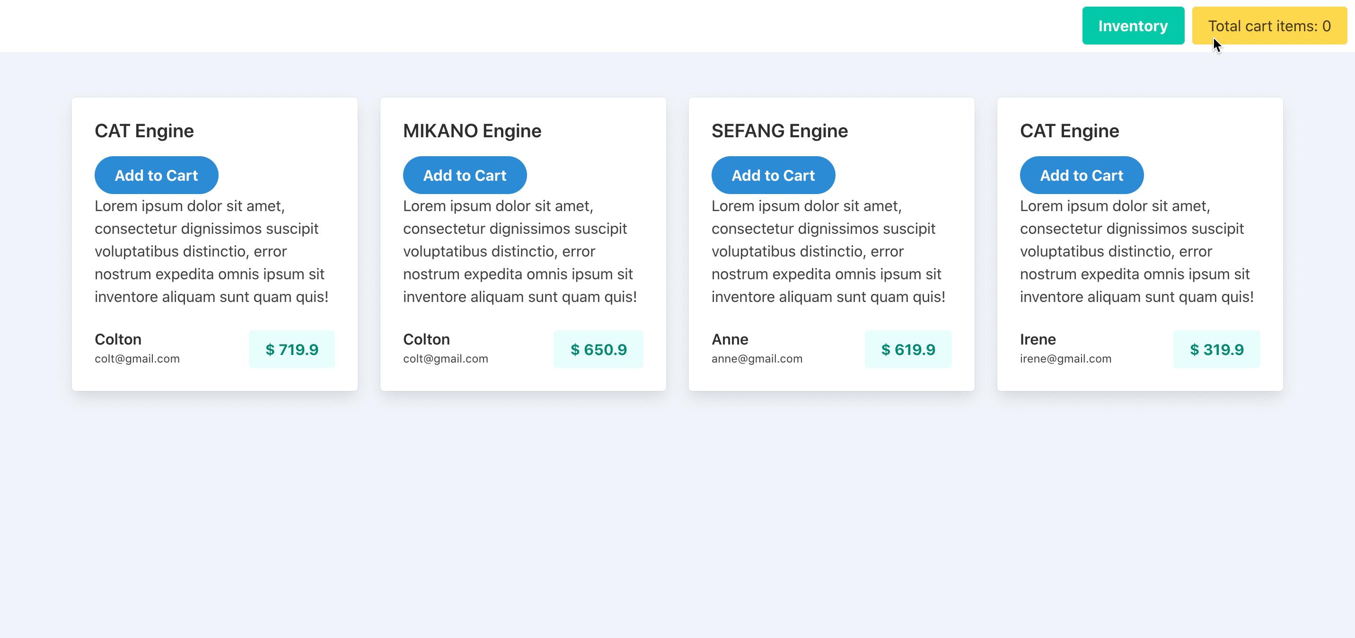Select the $ 619.9 price tag
The width and height of the screenshot is (1355, 638).
908,350
